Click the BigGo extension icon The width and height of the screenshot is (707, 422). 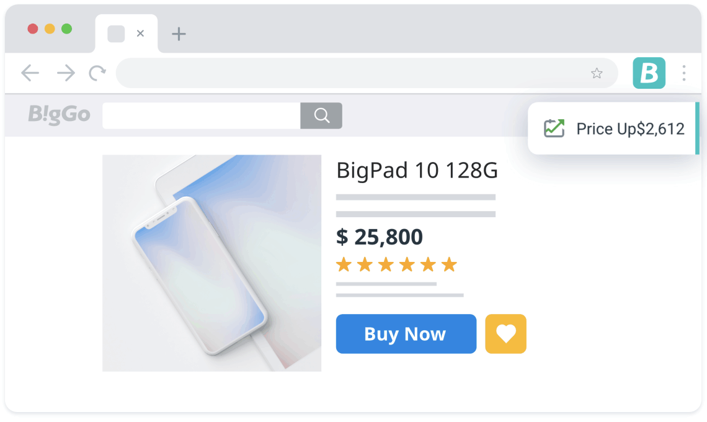(649, 73)
